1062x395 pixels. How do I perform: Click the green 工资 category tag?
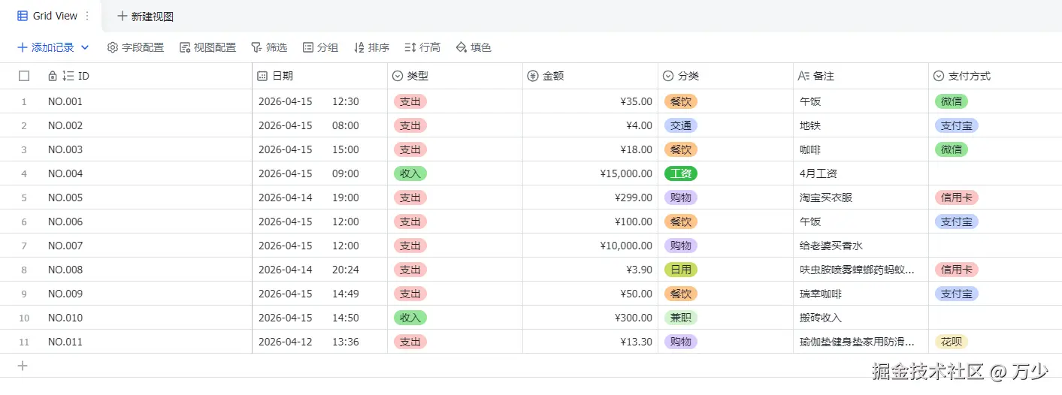click(681, 173)
